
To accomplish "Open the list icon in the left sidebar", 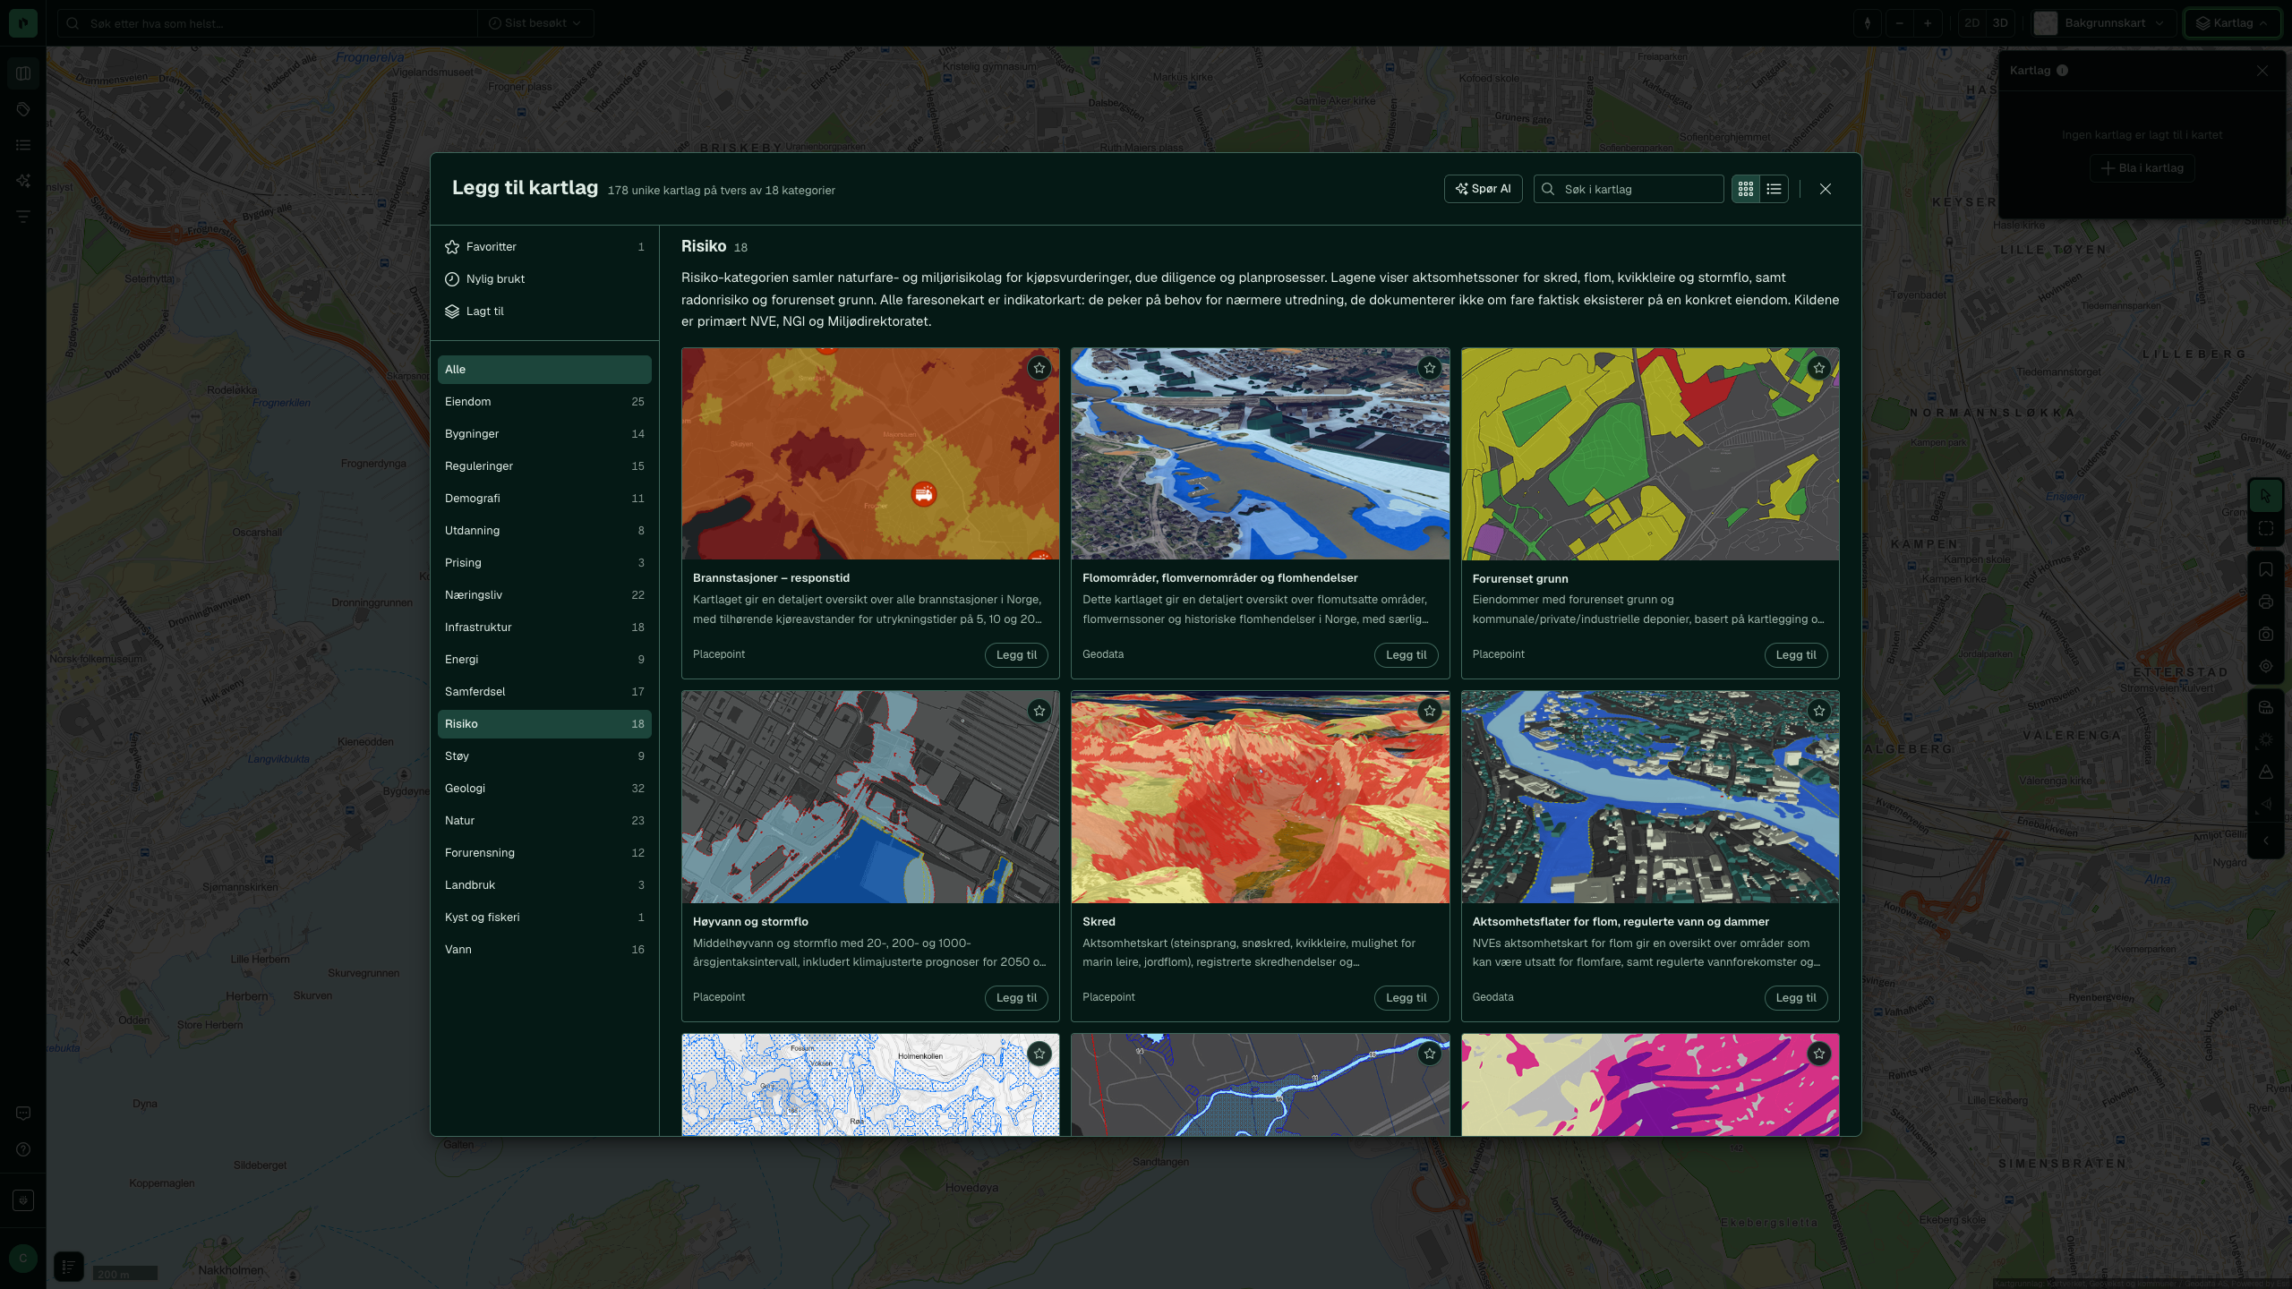I will pos(23,145).
